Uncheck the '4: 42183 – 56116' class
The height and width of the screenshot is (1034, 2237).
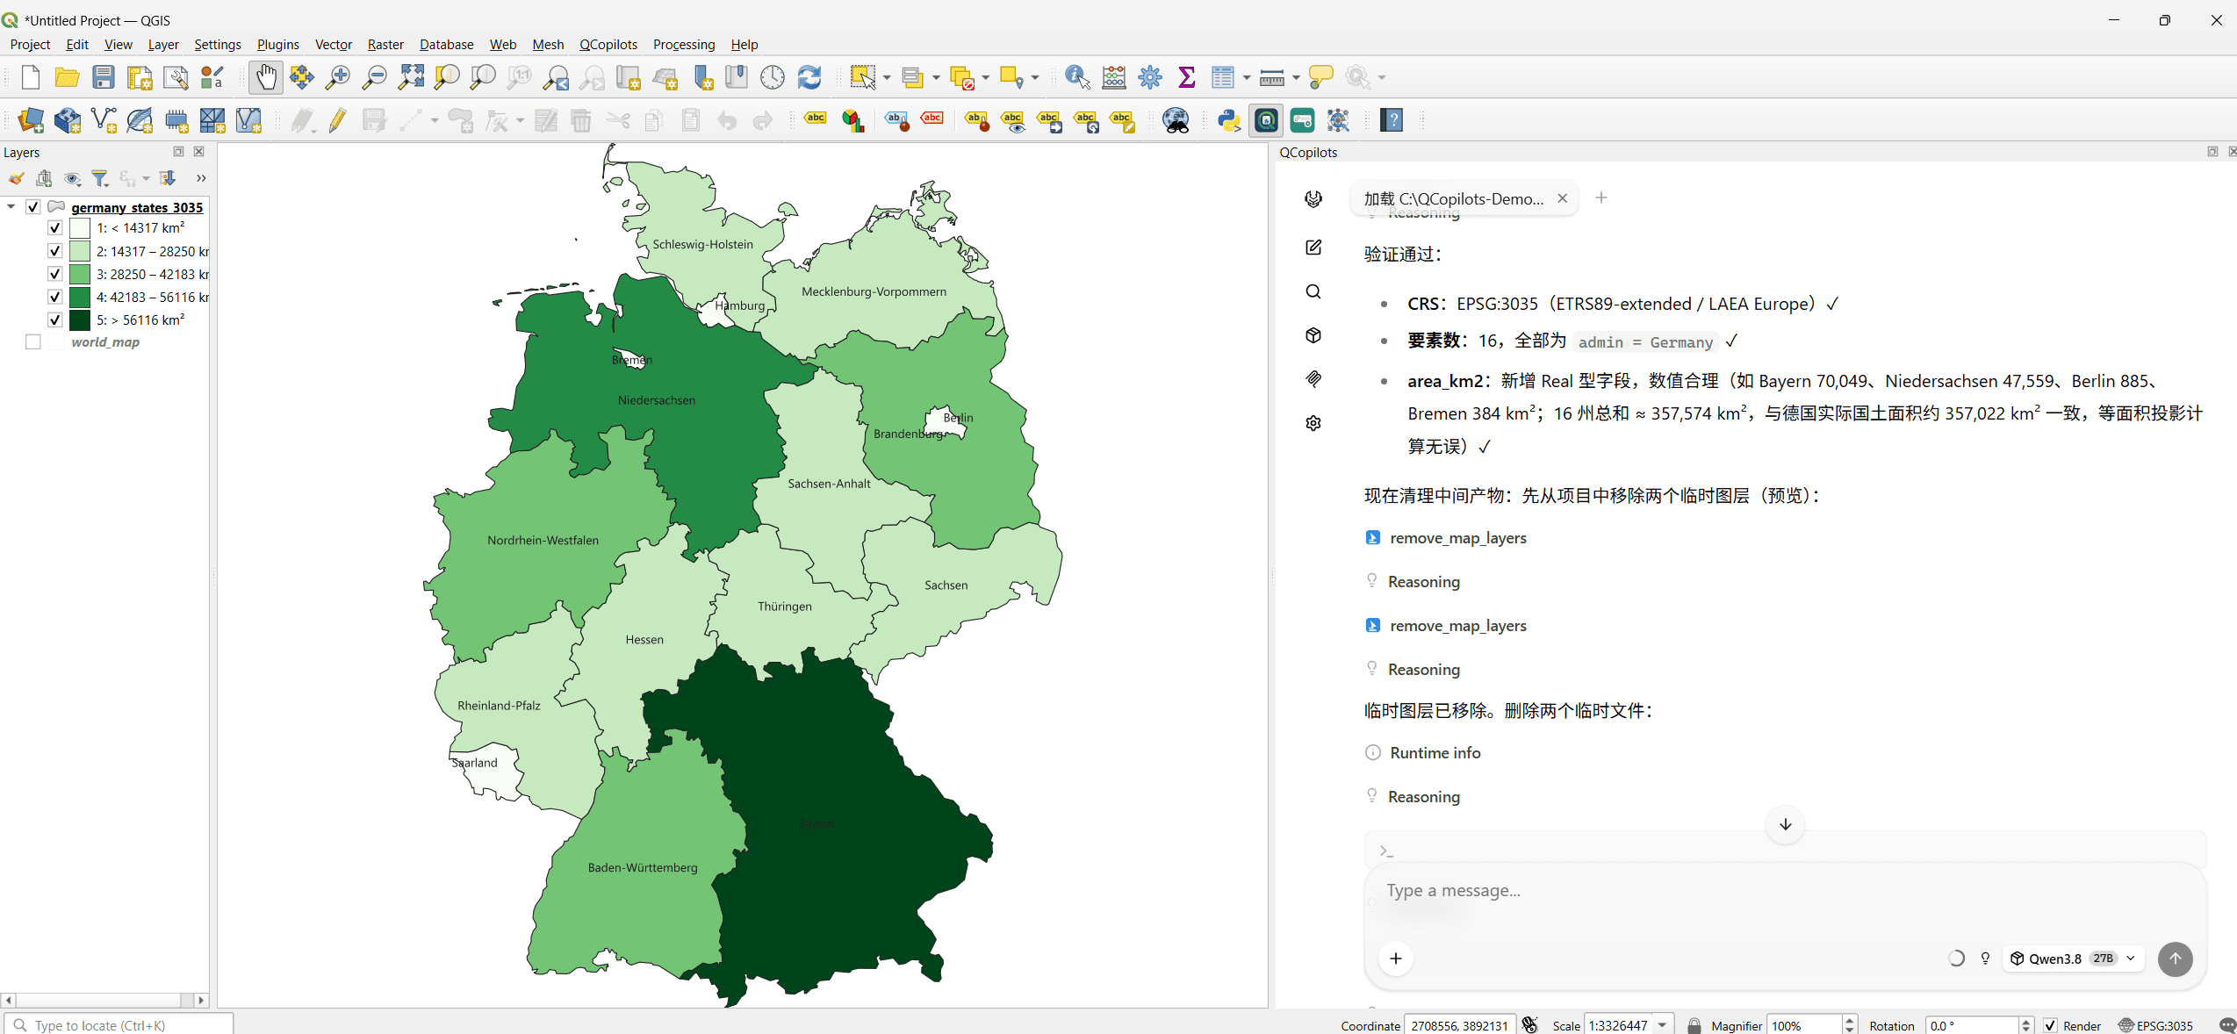click(54, 297)
